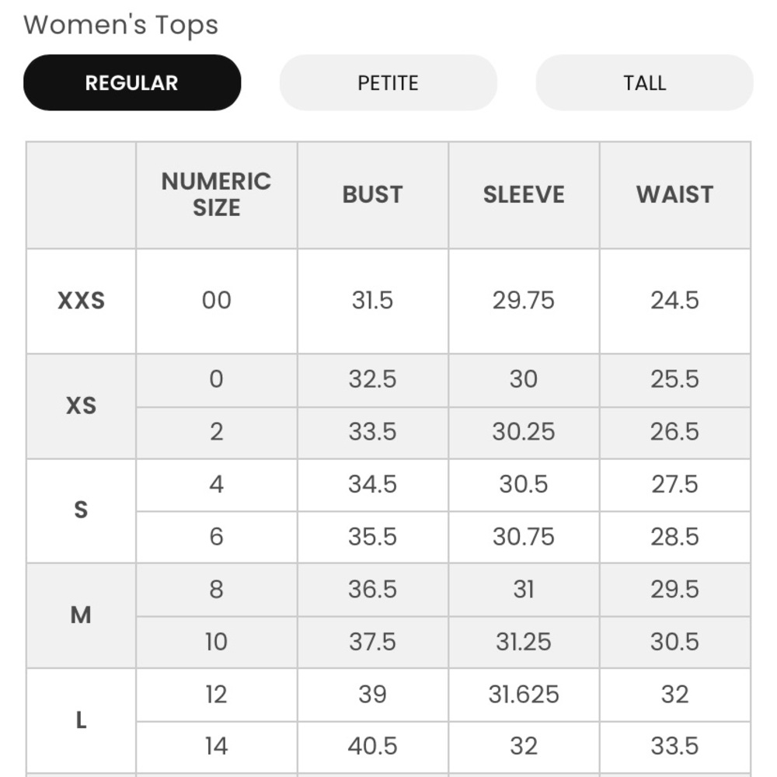Click bust value 40.5 cell
777x777 pixels.
point(373,746)
